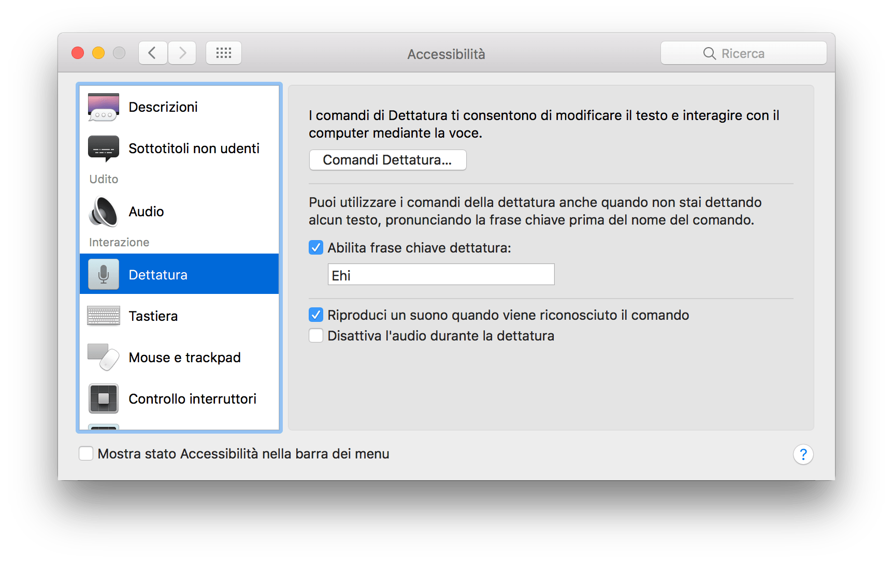The width and height of the screenshot is (893, 563).
Task: Uncheck Riproduci un suono quando riconosciuto
Action: [316, 315]
